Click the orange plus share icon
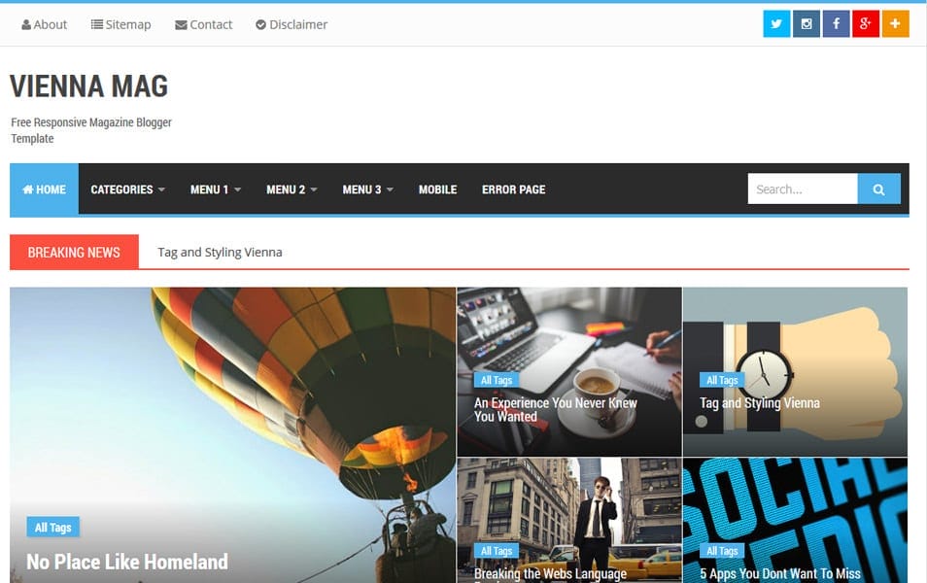The width and height of the screenshot is (927, 583). click(895, 22)
